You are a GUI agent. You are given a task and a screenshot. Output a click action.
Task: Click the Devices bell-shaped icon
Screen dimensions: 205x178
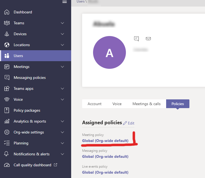(x=7, y=34)
